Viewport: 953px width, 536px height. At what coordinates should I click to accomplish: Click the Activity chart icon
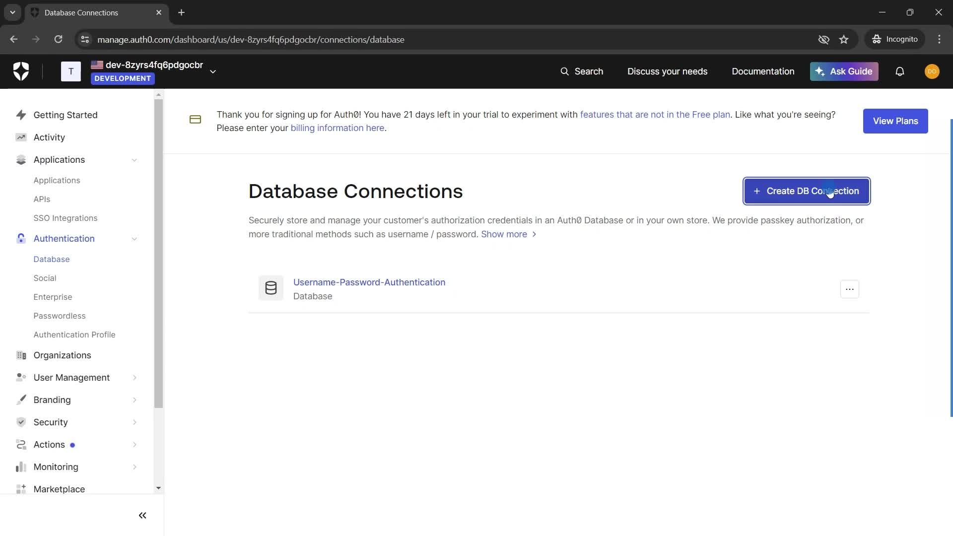click(x=21, y=137)
